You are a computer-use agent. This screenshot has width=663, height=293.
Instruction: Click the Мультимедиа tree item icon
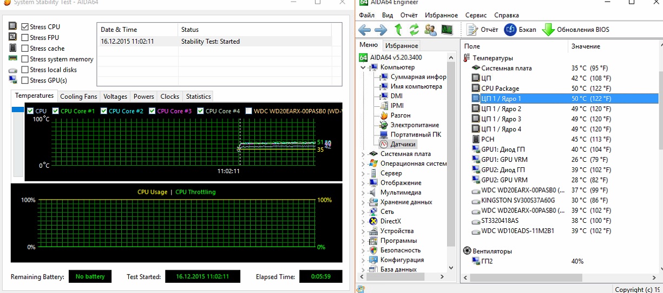tap(373, 192)
